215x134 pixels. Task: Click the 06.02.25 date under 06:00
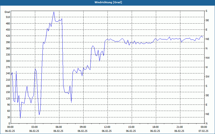[58, 131]
